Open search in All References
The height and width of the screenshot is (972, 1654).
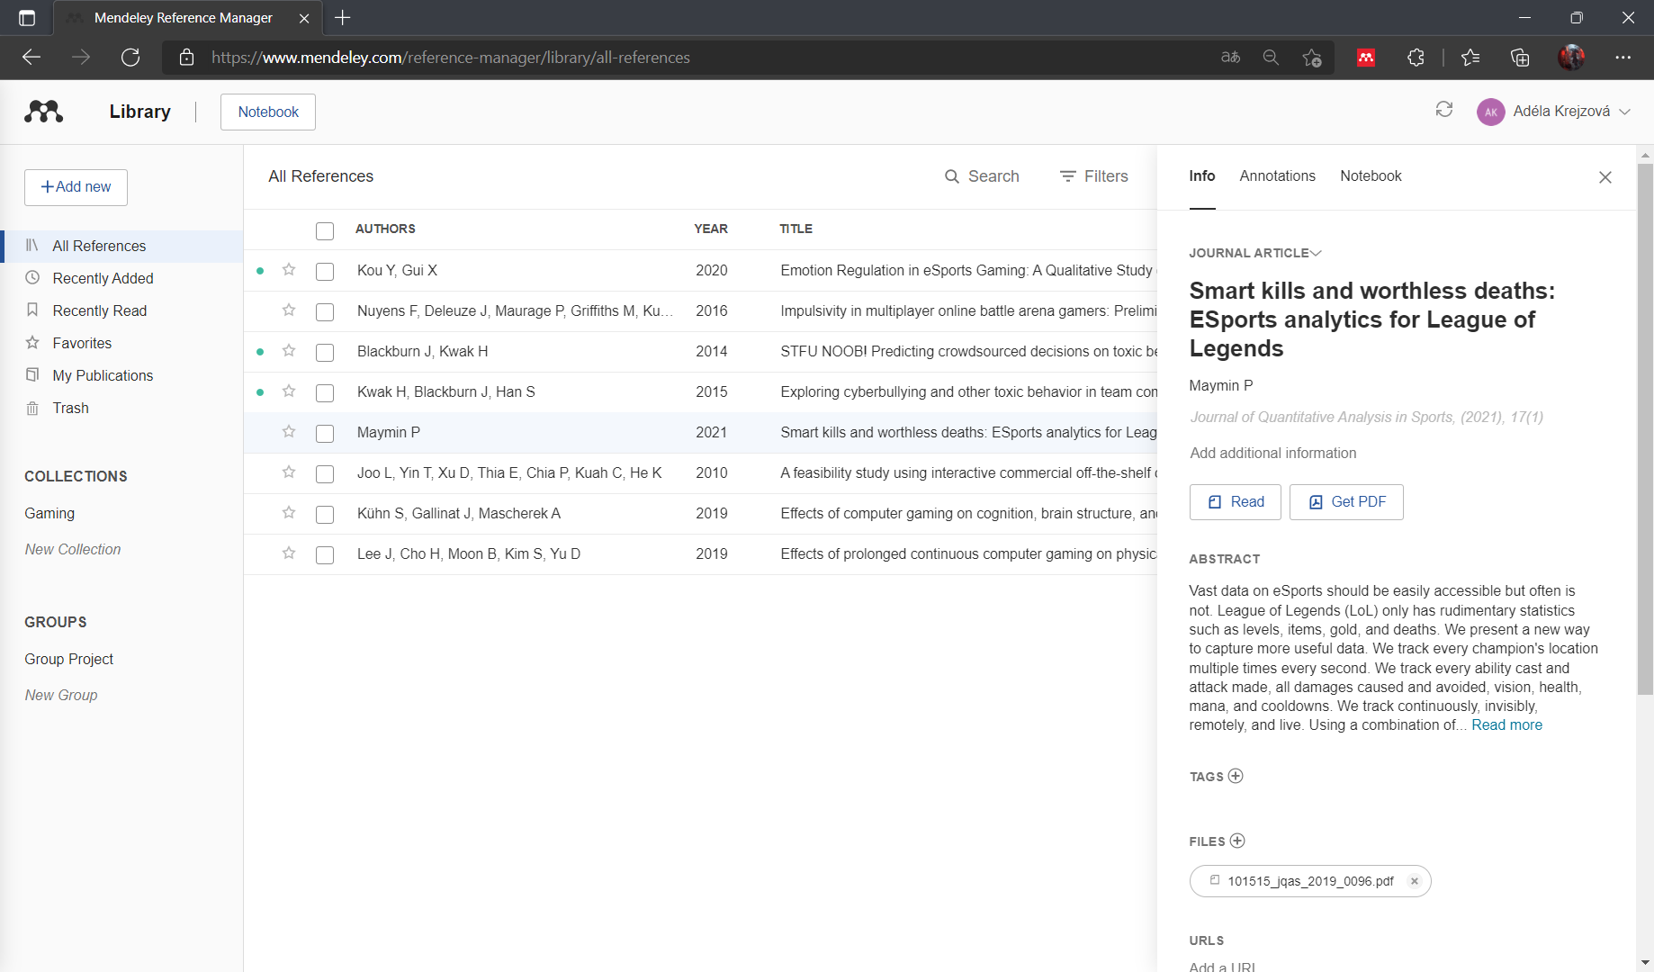click(x=982, y=176)
